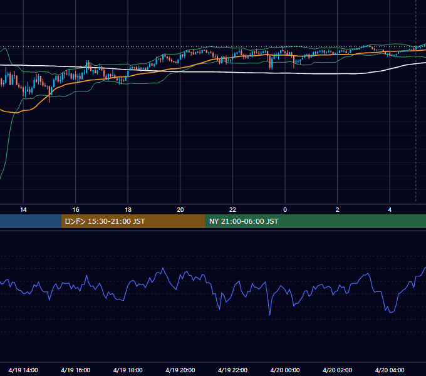Viewport: 426px width, 376px height.
Task: Click the 4 hour label on price chart
Action: coord(390,210)
